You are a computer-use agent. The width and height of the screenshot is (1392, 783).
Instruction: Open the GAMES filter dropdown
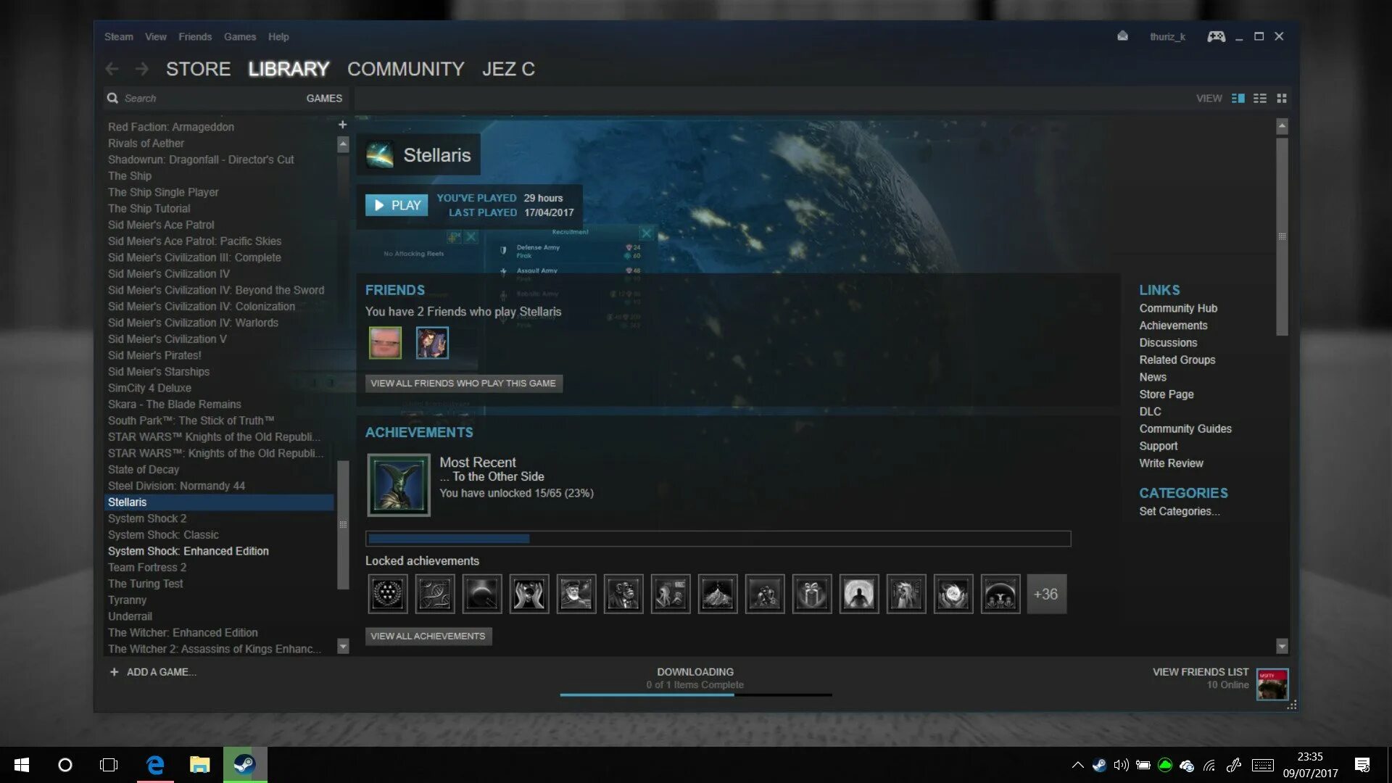click(x=324, y=98)
